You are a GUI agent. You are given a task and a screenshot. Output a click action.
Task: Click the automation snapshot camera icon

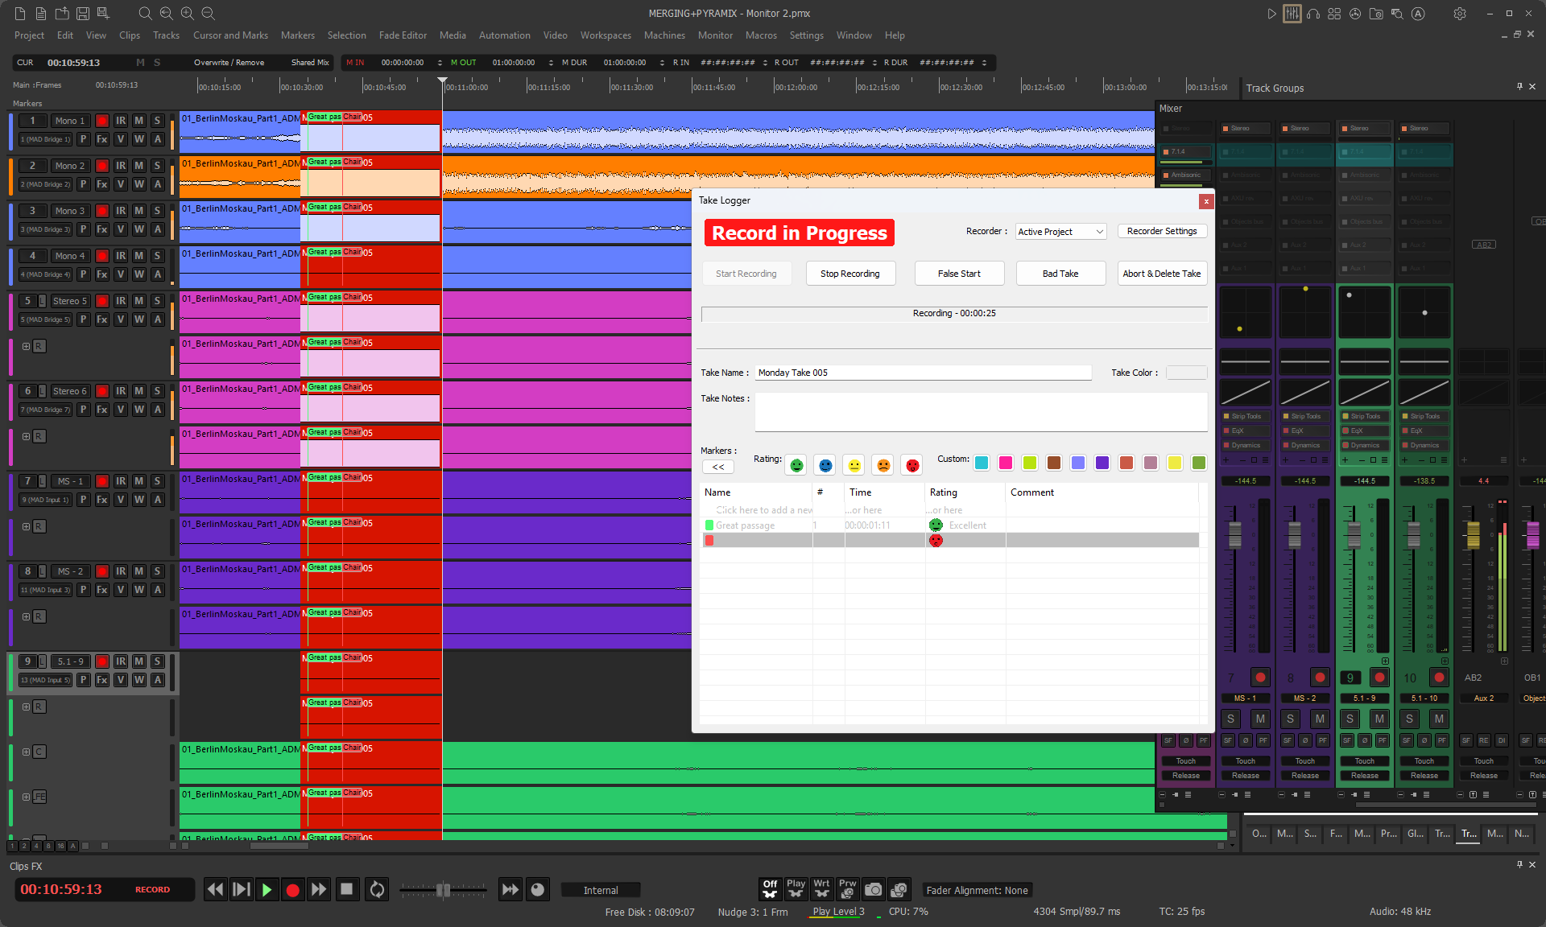point(873,889)
